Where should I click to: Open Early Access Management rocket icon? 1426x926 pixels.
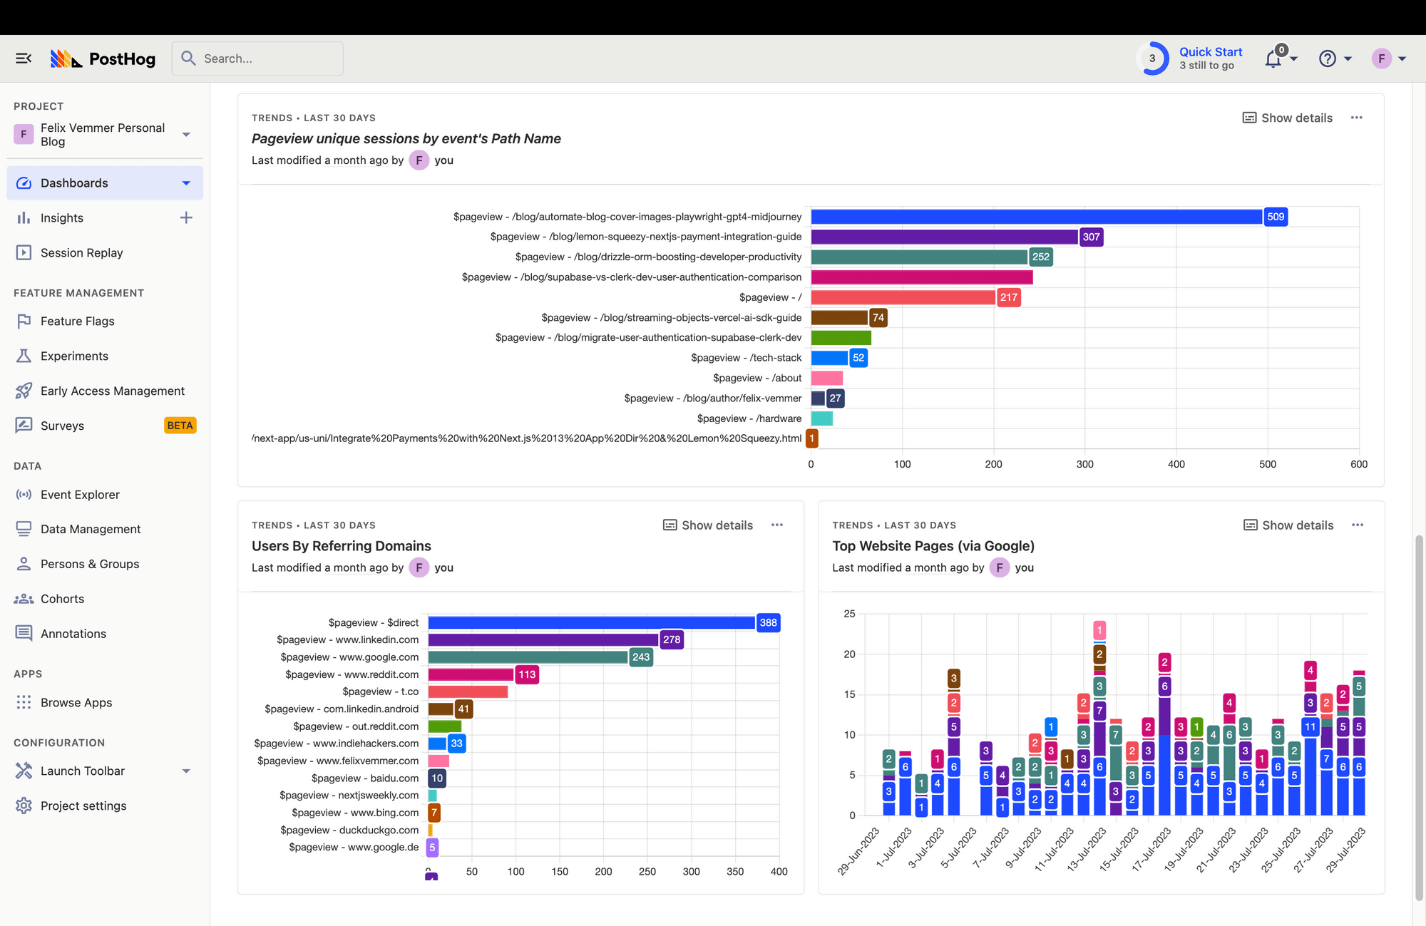pyautogui.click(x=24, y=391)
